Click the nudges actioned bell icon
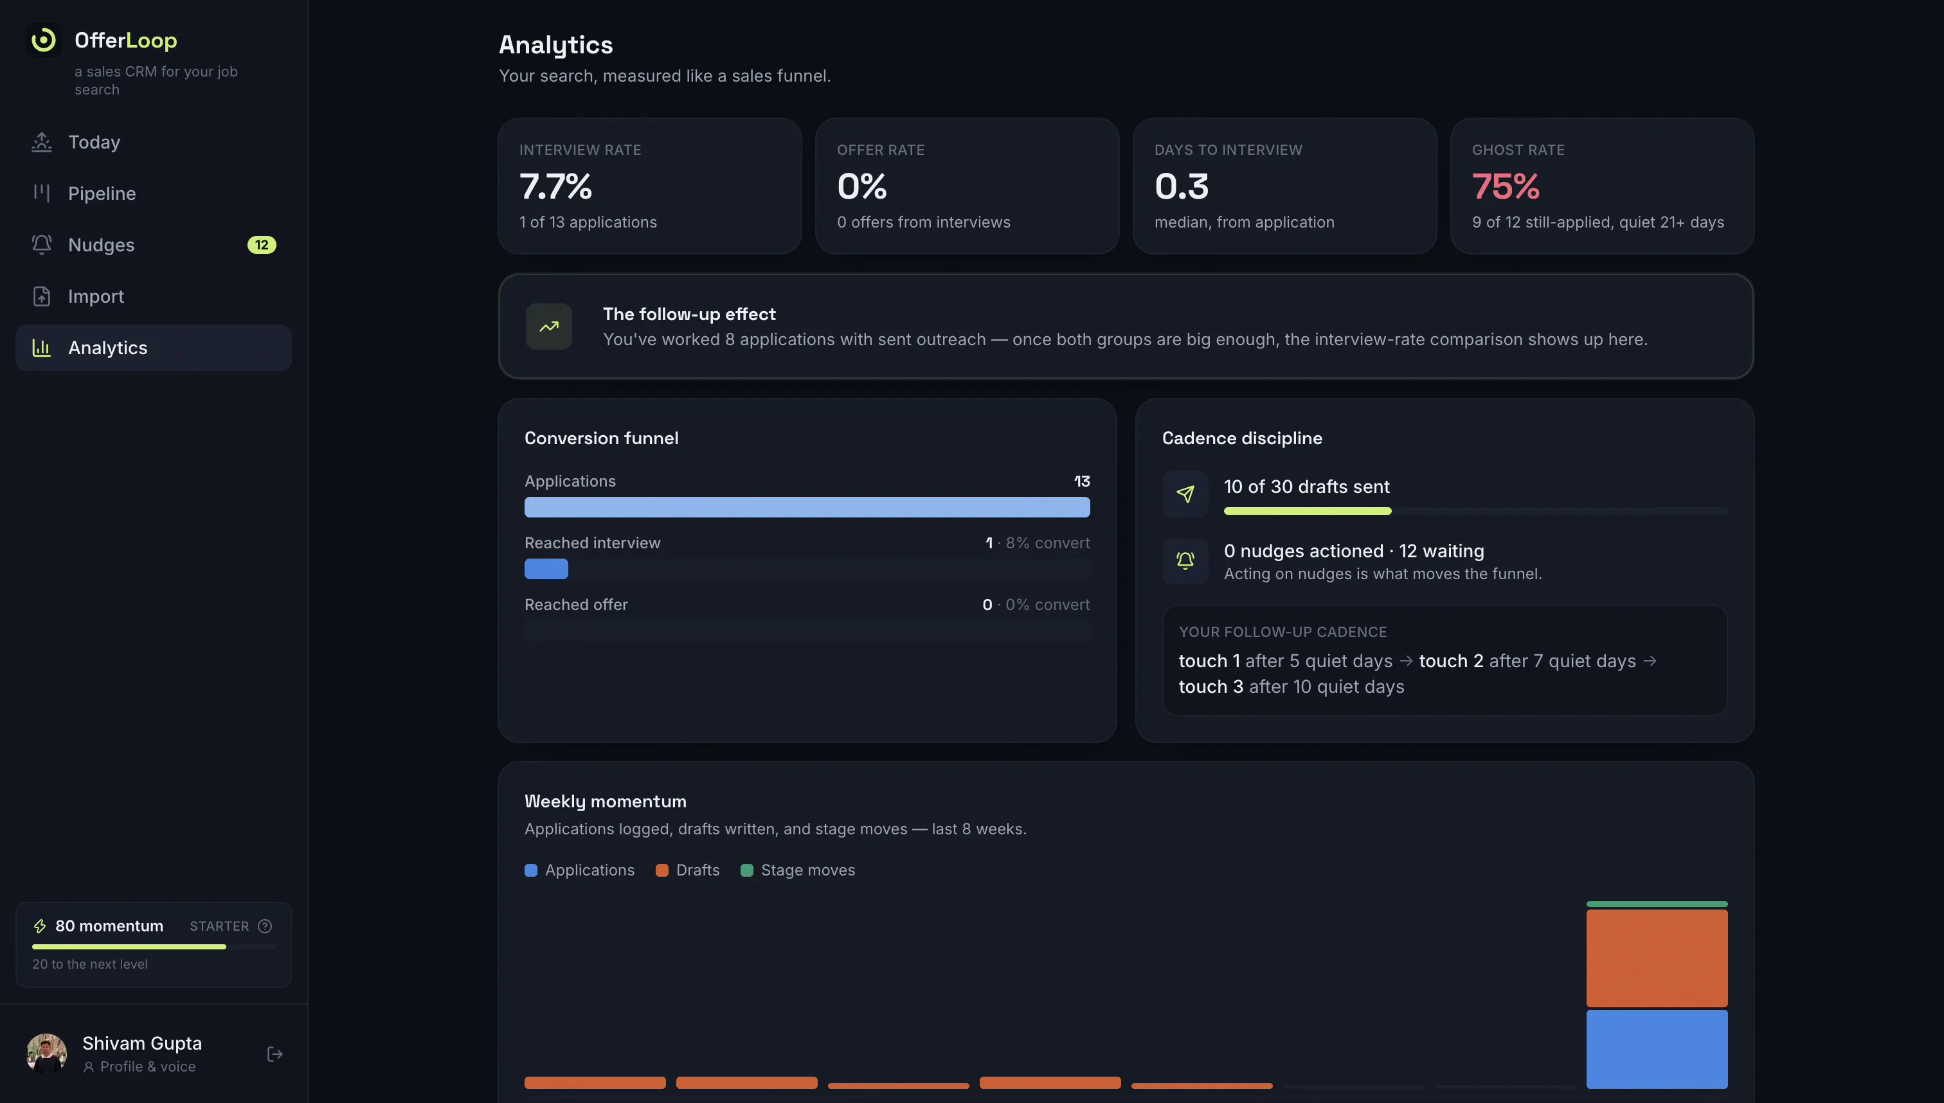1944x1103 pixels. 1185,560
